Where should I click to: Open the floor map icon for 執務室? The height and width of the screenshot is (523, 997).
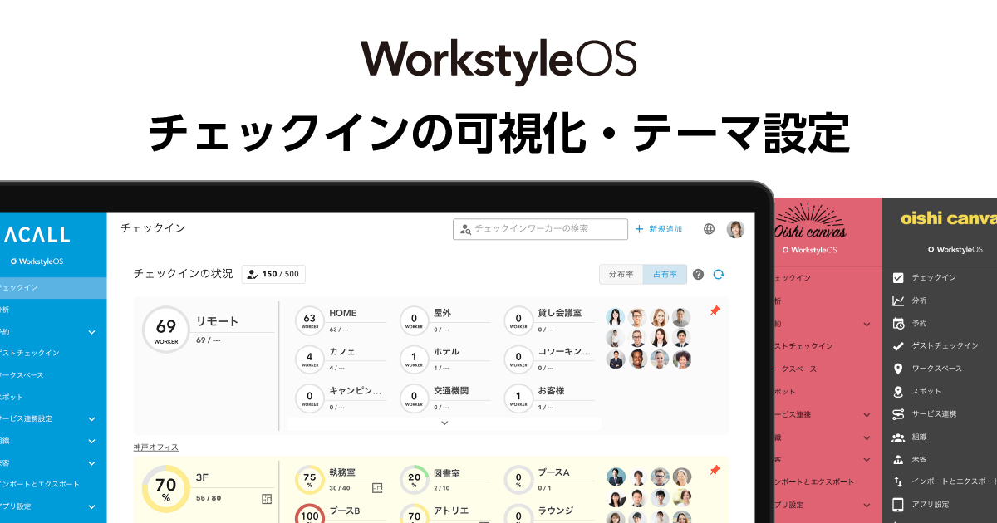click(x=377, y=487)
